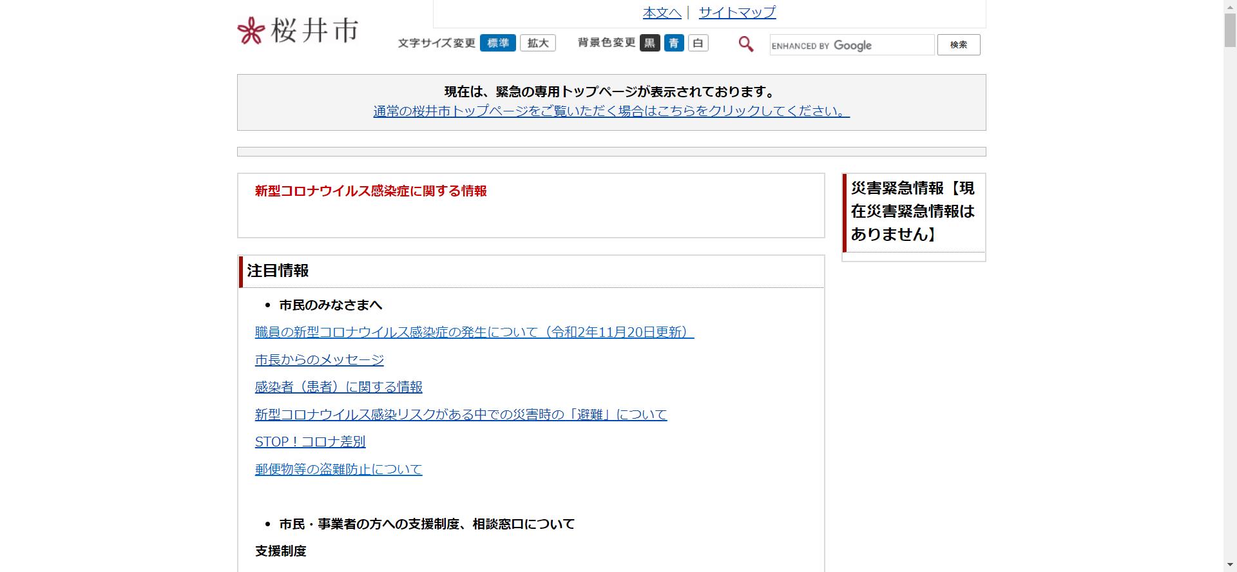Viewport: 1237px width, 572px height.
Task: Click the red magnifying glass search icon
Action: point(745,44)
